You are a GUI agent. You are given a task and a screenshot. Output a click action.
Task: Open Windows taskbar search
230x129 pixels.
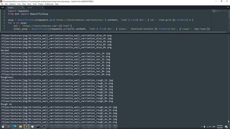tap(9, 126)
